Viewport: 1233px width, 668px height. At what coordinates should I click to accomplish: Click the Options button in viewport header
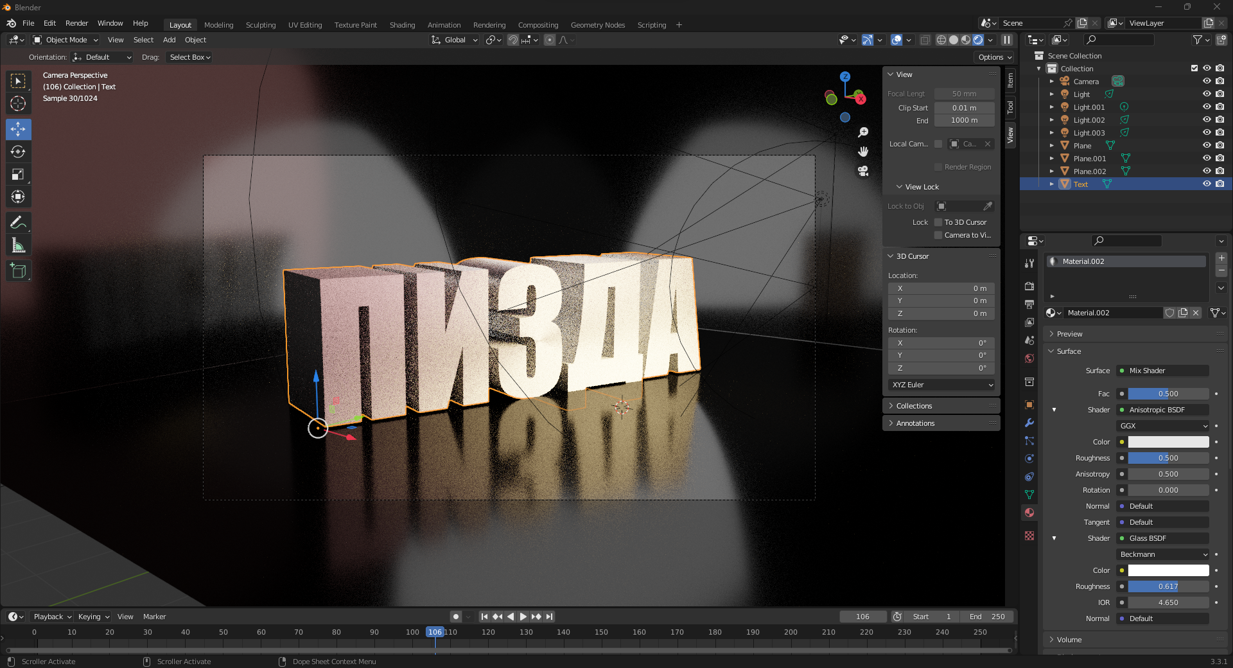[x=995, y=57]
